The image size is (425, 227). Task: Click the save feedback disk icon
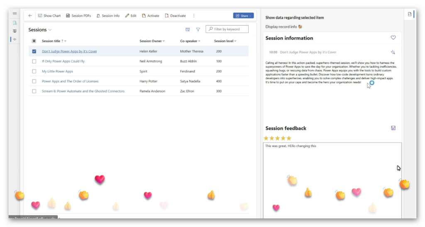393,128
